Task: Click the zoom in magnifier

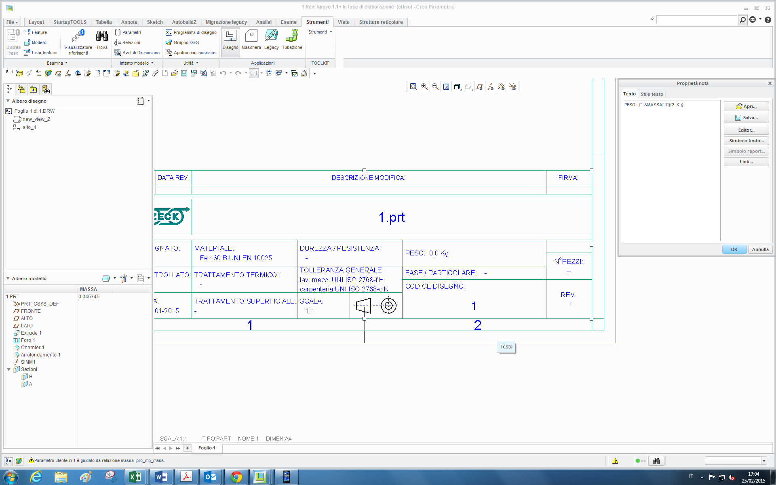Action: click(424, 86)
